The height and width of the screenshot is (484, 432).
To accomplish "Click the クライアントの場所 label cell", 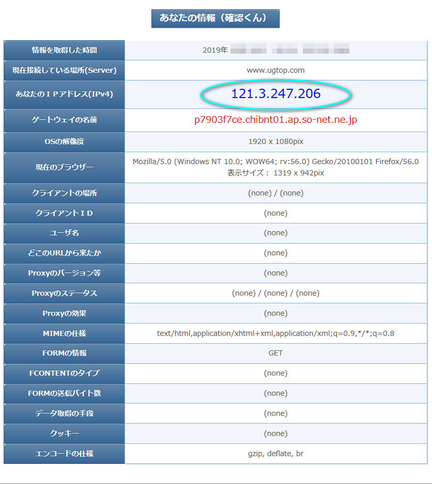I will click(64, 193).
